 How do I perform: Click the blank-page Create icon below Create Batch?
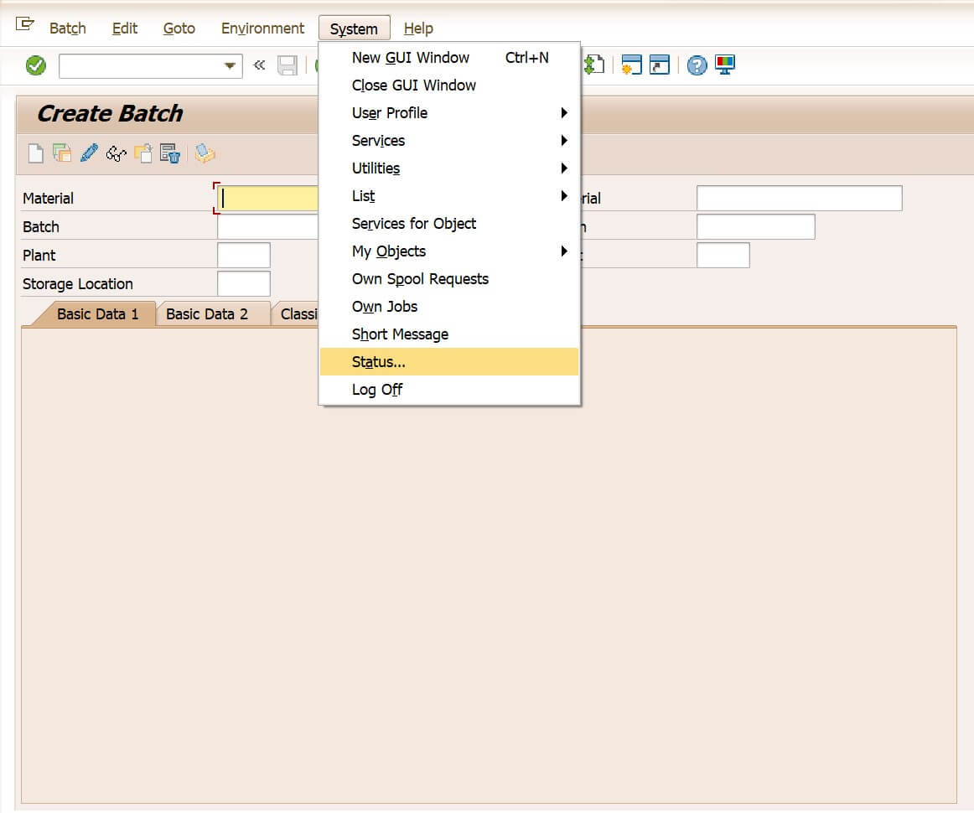[35, 153]
